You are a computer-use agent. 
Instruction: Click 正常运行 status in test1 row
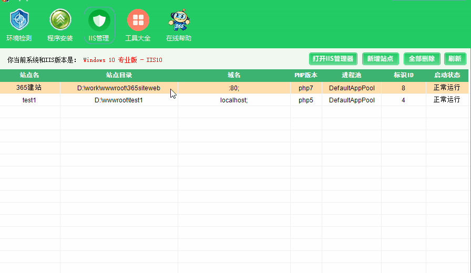pos(447,100)
